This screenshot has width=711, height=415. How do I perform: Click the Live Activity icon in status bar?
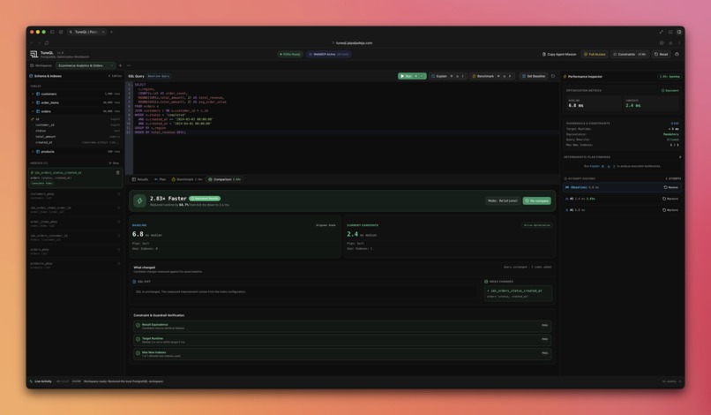pos(31,381)
